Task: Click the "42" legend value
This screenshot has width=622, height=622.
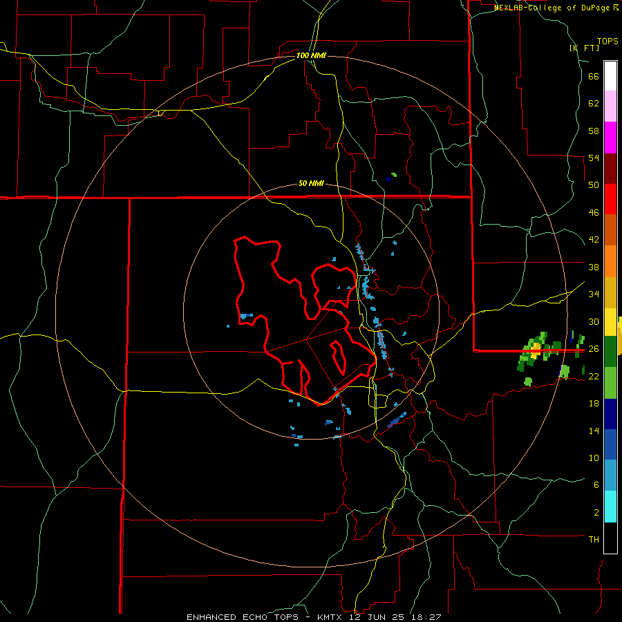Action: pyautogui.click(x=594, y=240)
